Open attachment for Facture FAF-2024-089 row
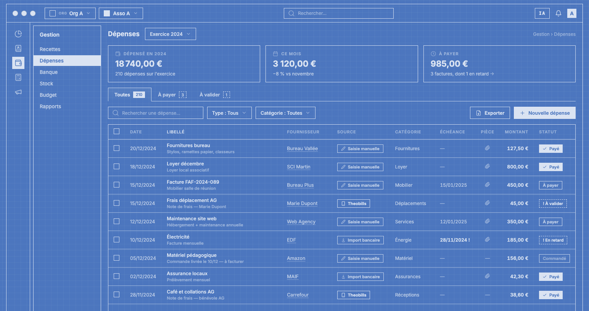The image size is (589, 311). [487, 185]
